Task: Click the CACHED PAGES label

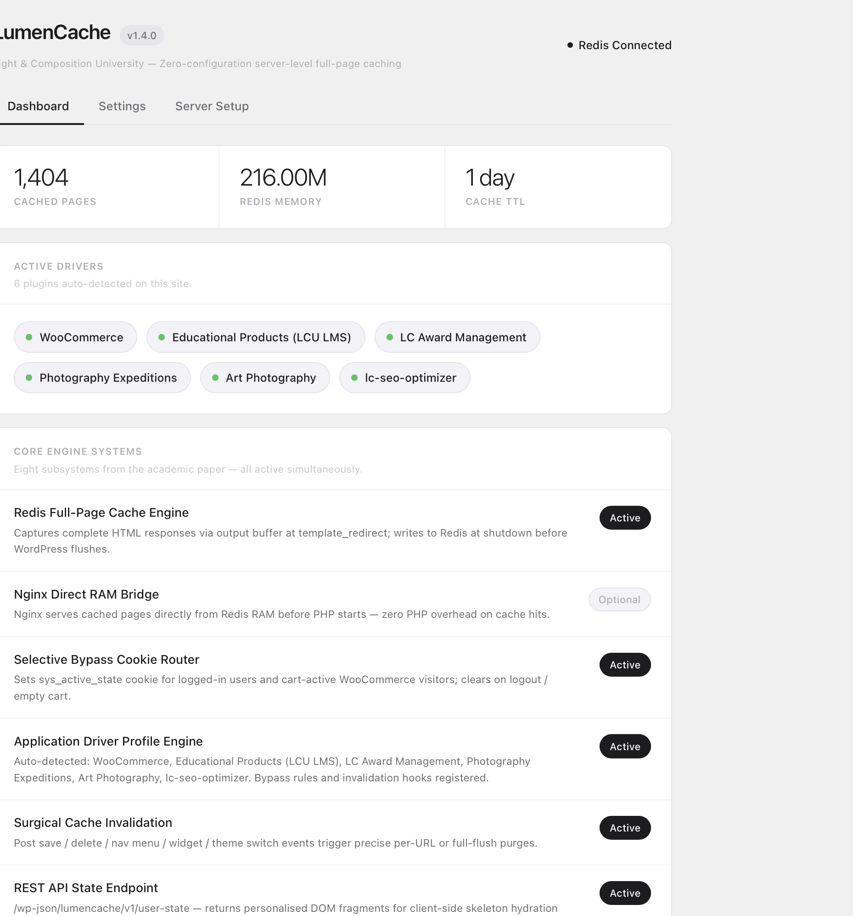Action: (55, 202)
